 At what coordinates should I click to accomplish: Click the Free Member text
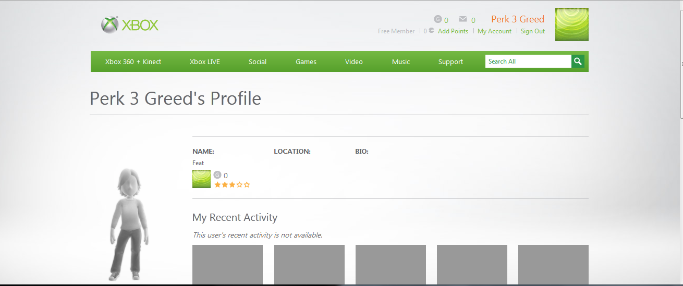pyautogui.click(x=396, y=31)
